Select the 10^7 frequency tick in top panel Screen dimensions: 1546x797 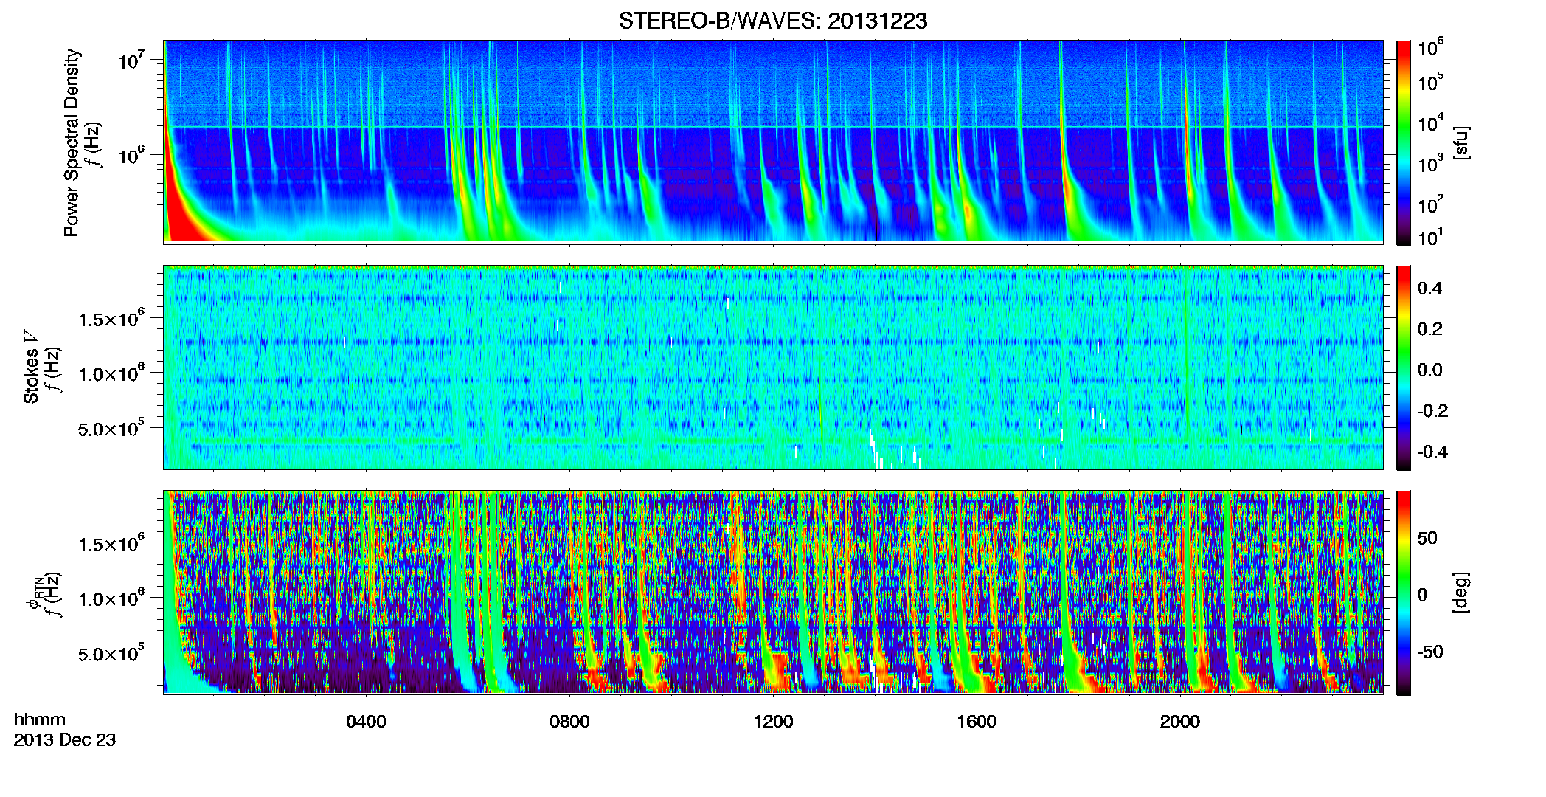[x=131, y=60]
